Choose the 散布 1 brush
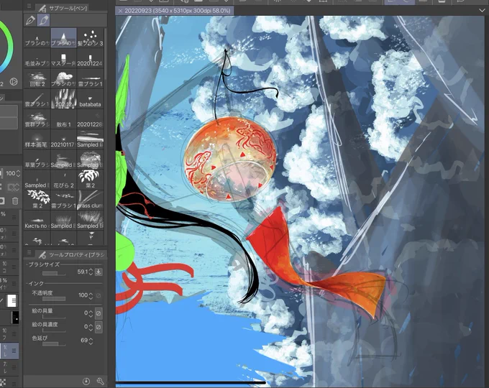 [x=63, y=119]
